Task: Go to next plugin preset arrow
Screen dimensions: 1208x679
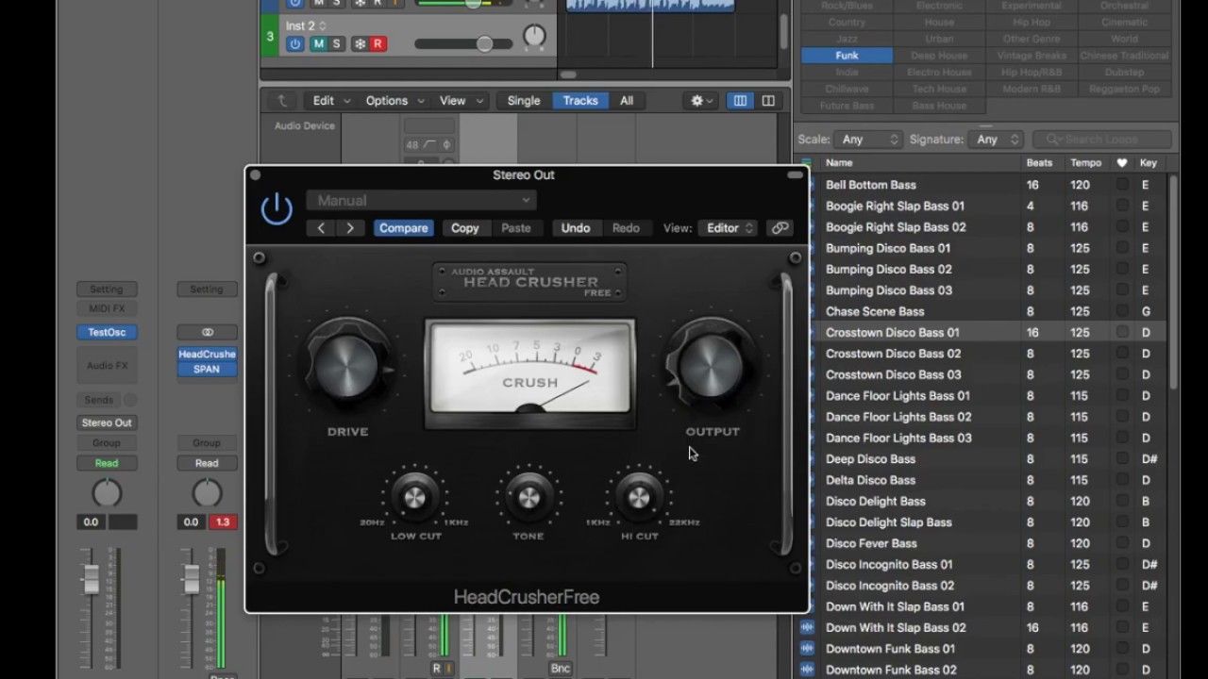Action: pos(350,228)
